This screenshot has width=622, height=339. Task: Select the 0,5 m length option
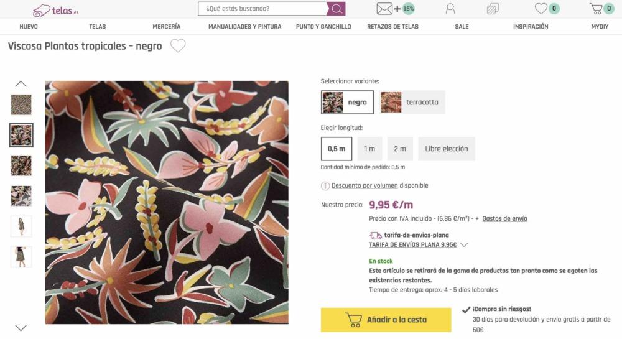point(337,149)
